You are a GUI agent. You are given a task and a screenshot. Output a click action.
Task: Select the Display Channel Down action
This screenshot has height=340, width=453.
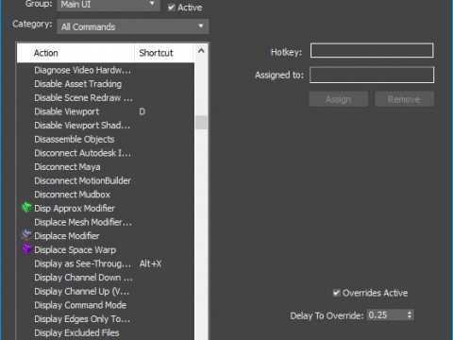coord(83,278)
